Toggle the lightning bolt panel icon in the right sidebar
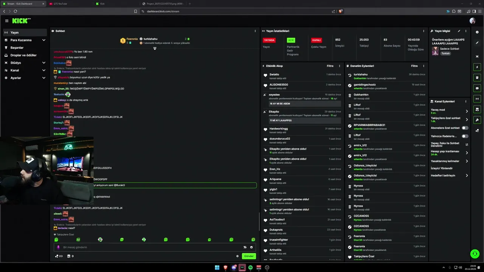The height and width of the screenshot is (272, 484). pos(477,67)
